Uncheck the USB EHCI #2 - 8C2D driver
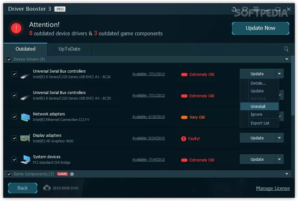This screenshot has width=298, height=201. coord(14,95)
